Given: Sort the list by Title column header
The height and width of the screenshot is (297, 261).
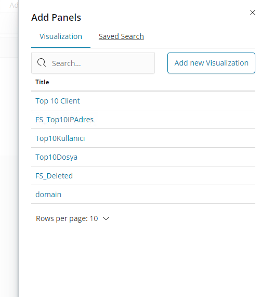Looking at the screenshot, I should [x=42, y=82].
